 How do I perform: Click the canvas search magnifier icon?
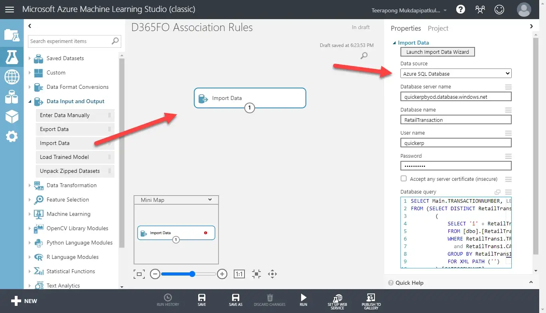click(x=364, y=55)
